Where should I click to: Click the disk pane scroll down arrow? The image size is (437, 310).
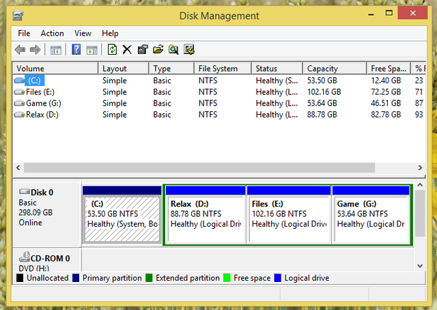420,266
